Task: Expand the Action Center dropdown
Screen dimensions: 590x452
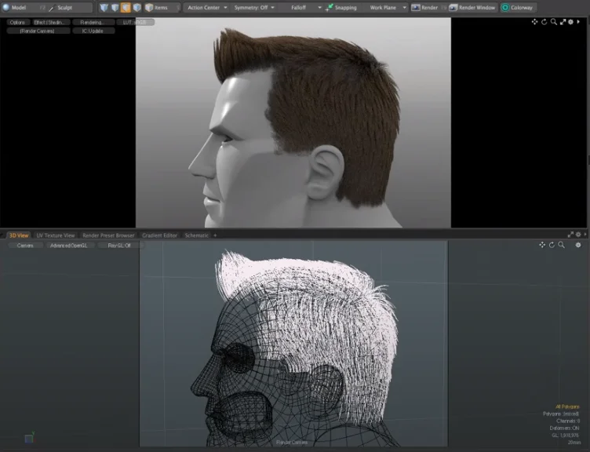Action: [x=207, y=8]
